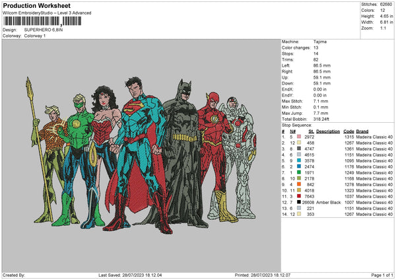Click the 'St.' column header

[311, 131]
